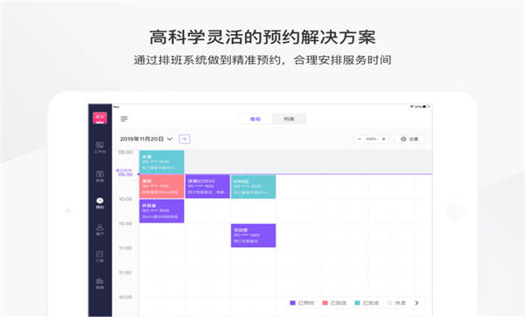
Task: Click the red 已到店 legend swatch
Action: click(325, 303)
